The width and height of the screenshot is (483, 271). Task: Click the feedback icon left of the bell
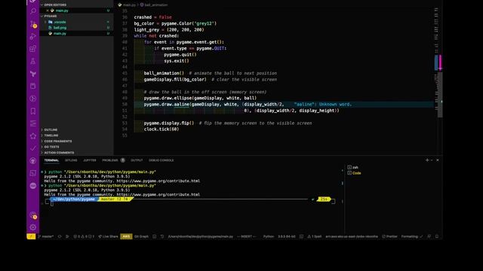tap(429, 236)
